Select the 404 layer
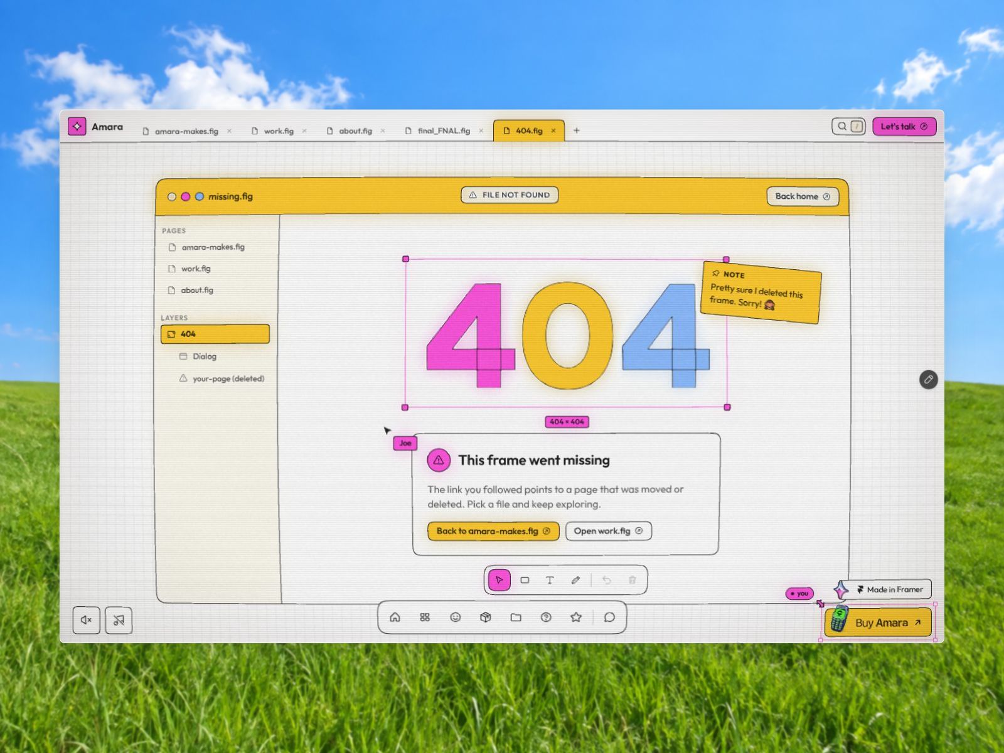 [215, 334]
